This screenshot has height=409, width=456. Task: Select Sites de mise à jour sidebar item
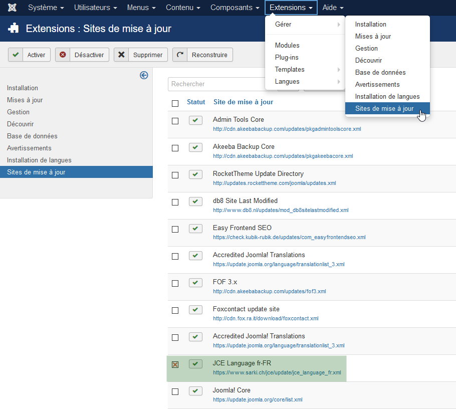point(76,172)
